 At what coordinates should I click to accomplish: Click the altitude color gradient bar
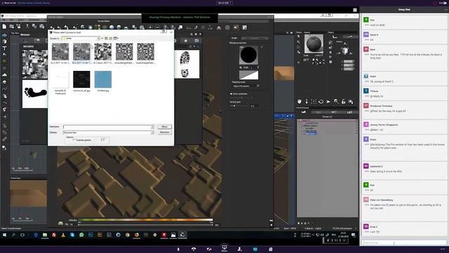(x=145, y=220)
